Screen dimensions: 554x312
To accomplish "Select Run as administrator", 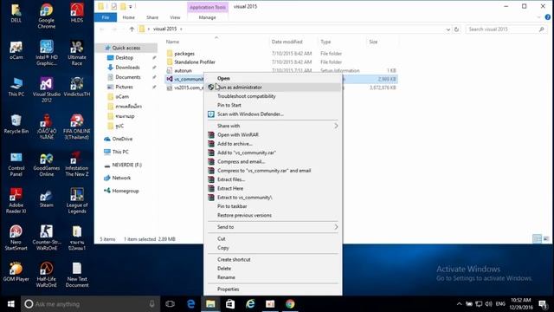I will tap(273, 87).
